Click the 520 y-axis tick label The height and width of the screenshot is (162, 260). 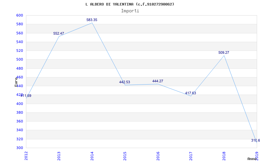pyautogui.click(x=19, y=51)
